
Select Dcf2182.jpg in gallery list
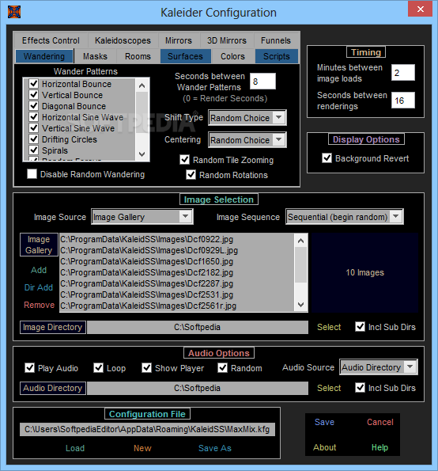pyautogui.click(x=177, y=272)
